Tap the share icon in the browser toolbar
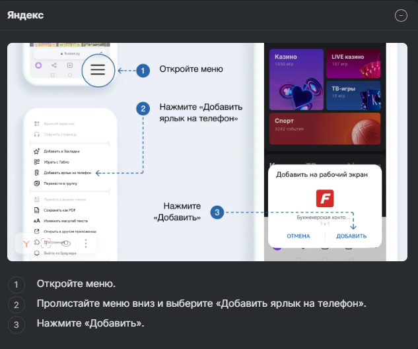This screenshot has width=418, height=349. [x=54, y=65]
